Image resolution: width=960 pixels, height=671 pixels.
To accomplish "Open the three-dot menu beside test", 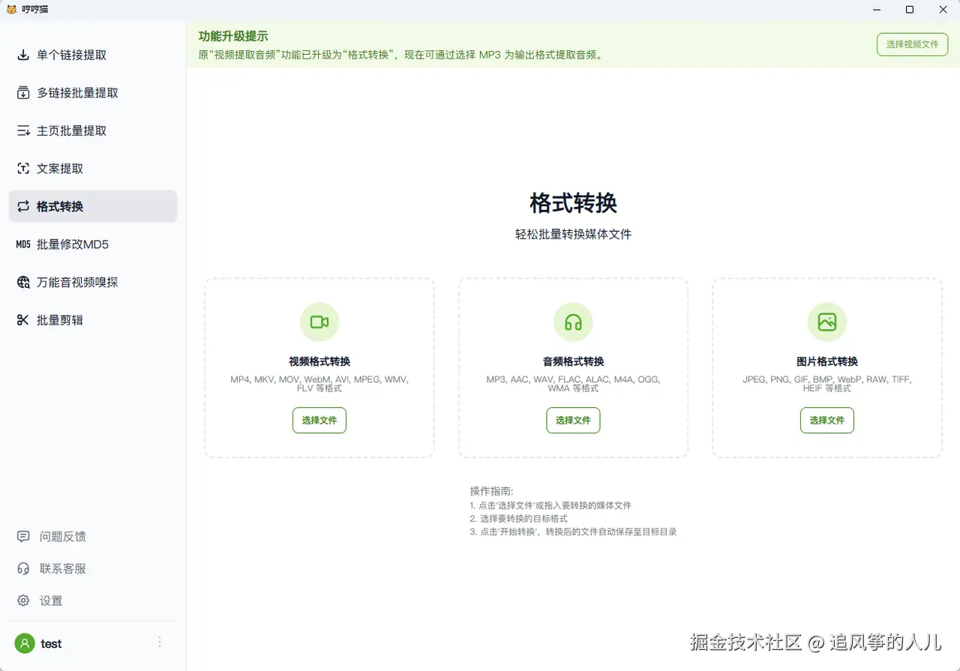I will pos(159,643).
